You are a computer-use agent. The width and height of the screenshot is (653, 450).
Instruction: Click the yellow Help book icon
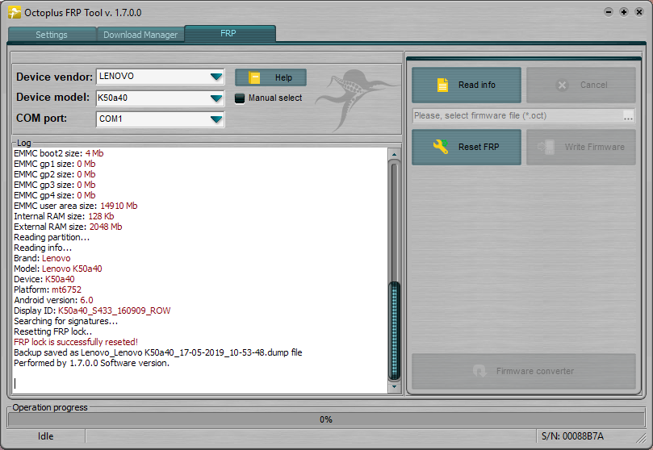(x=254, y=77)
